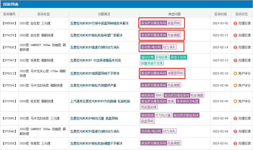Click the 用户评分 star icon for complaint 873789
Viewport: 253px width, 150px height.
tap(235, 101)
